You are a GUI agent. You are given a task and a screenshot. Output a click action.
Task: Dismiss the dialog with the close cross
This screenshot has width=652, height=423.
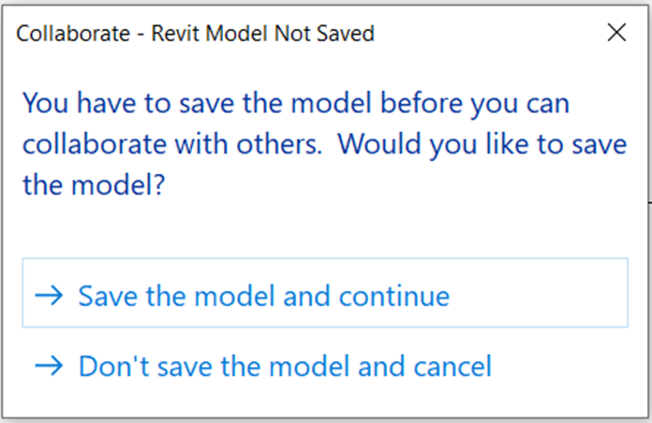[x=616, y=33]
